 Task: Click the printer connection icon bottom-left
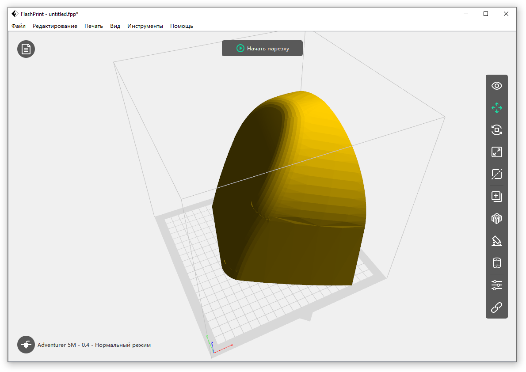(x=26, y=345)
